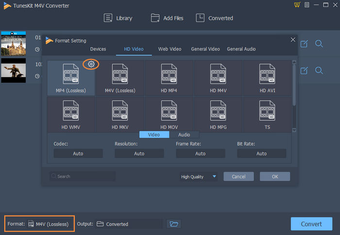Expand the High Quality dropdown
The height and width of the screenshot is (235, 340).
198,177
